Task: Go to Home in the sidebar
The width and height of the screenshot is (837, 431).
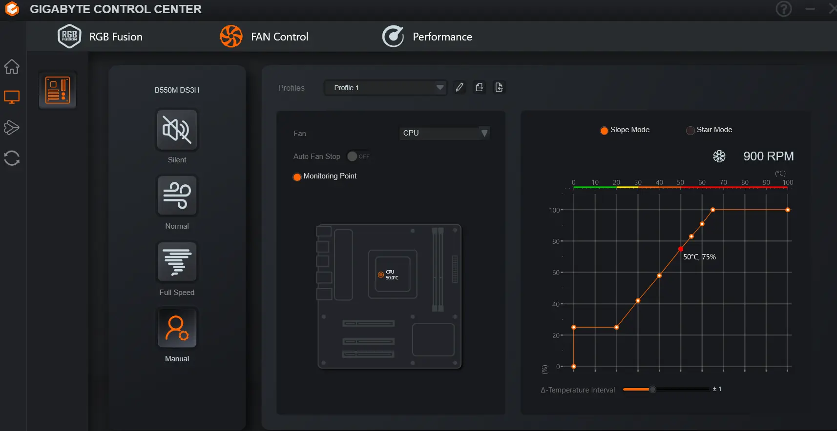Action: point(12,66)
